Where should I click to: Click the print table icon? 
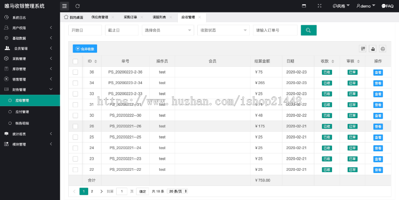[383, 49]
